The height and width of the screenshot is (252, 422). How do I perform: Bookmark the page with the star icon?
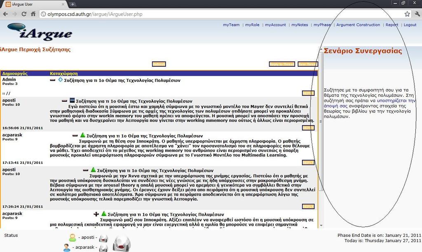point(407,14)
